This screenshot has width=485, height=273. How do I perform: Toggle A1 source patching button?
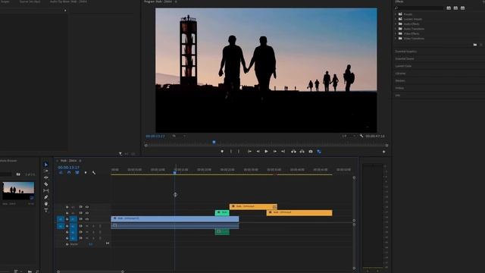61,226
